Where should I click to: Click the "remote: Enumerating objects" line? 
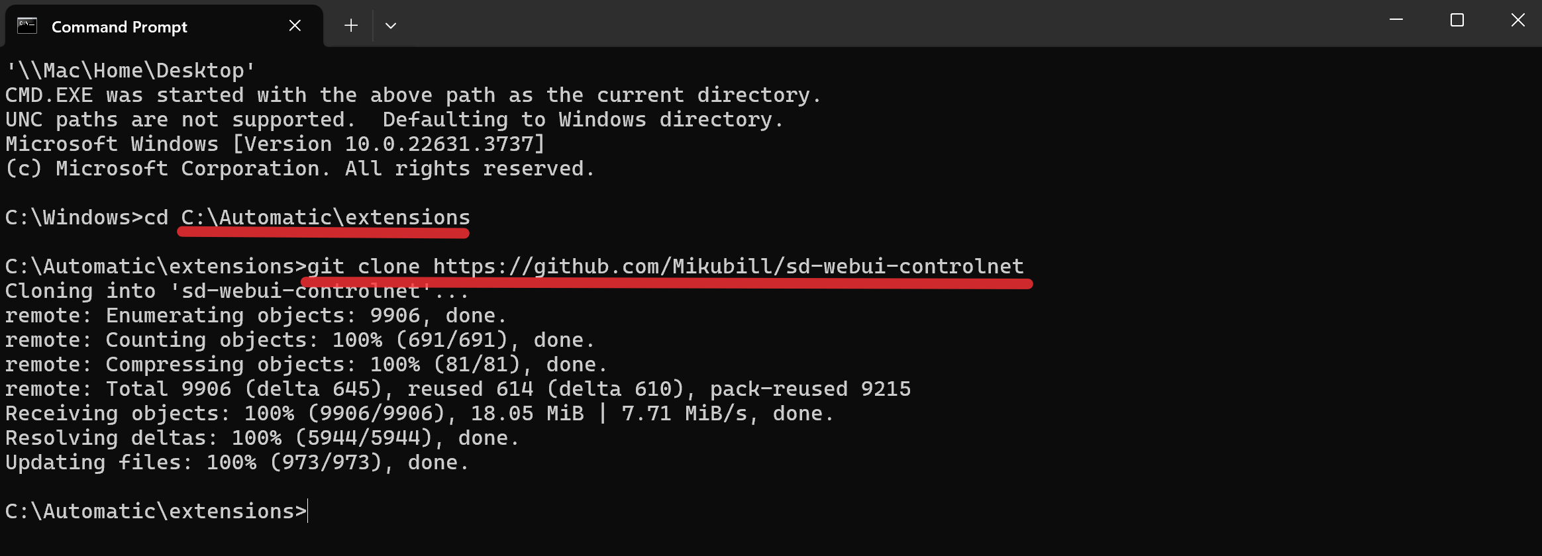point(256,316)
